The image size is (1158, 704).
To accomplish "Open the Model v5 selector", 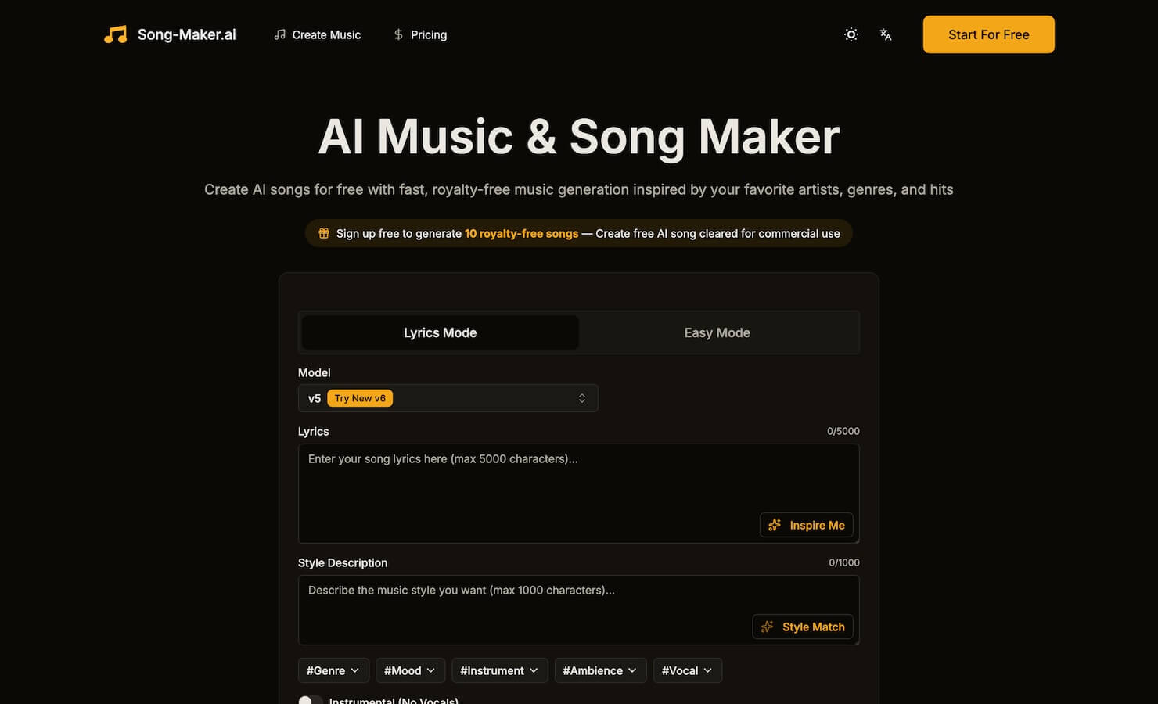I will coord(448,397).
